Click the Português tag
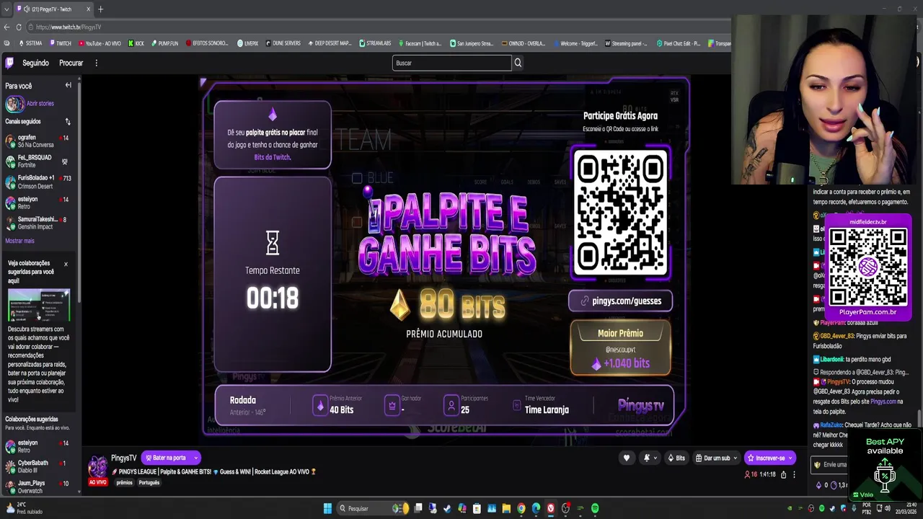923x519 pixels. (149, 482)
